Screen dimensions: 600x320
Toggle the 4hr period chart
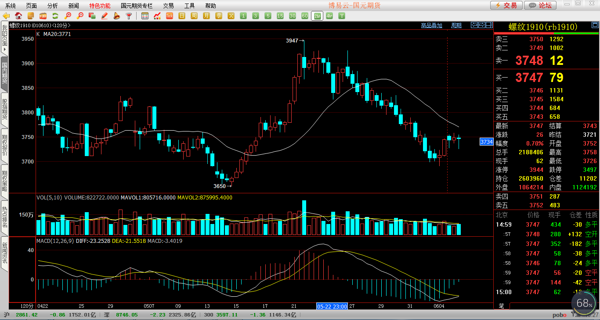coord(329,16)
